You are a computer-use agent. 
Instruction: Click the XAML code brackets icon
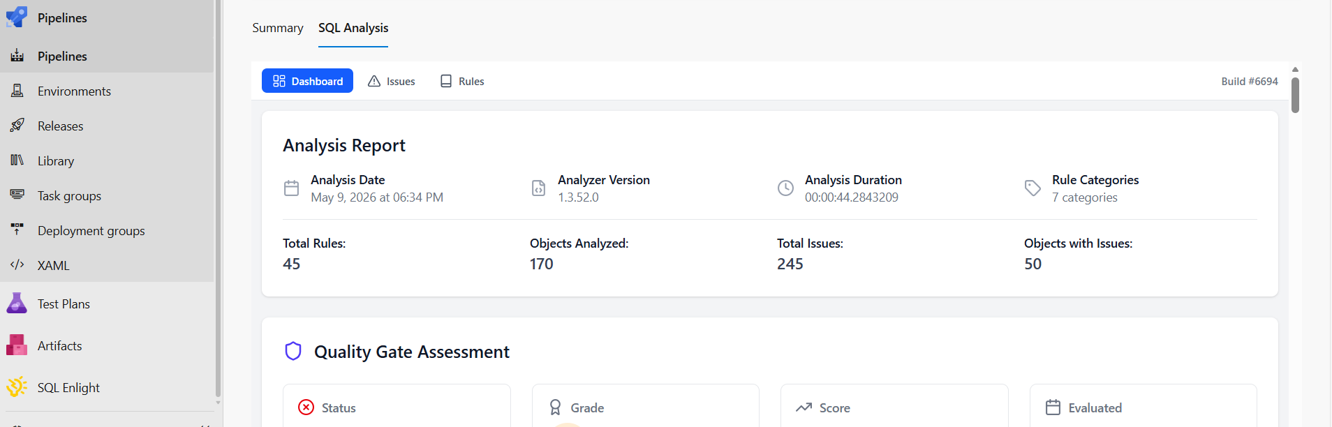pyautogui.click(x=17, y=264)
